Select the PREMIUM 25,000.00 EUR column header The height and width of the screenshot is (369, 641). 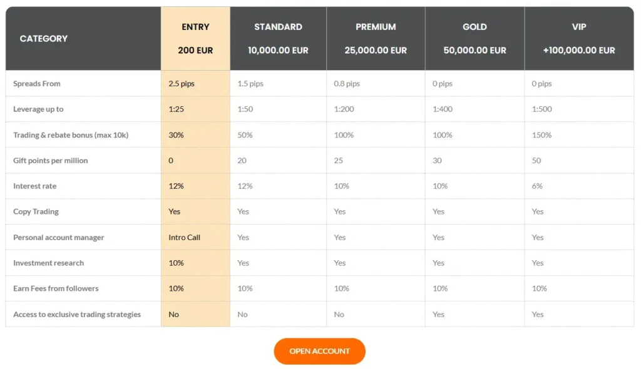(x=376, y=38)
